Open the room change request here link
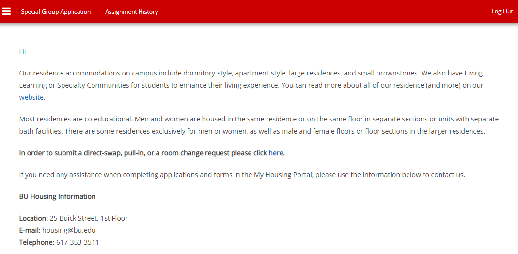The height and width of the screenshot is (254, 518). click(x=276, y=153)
